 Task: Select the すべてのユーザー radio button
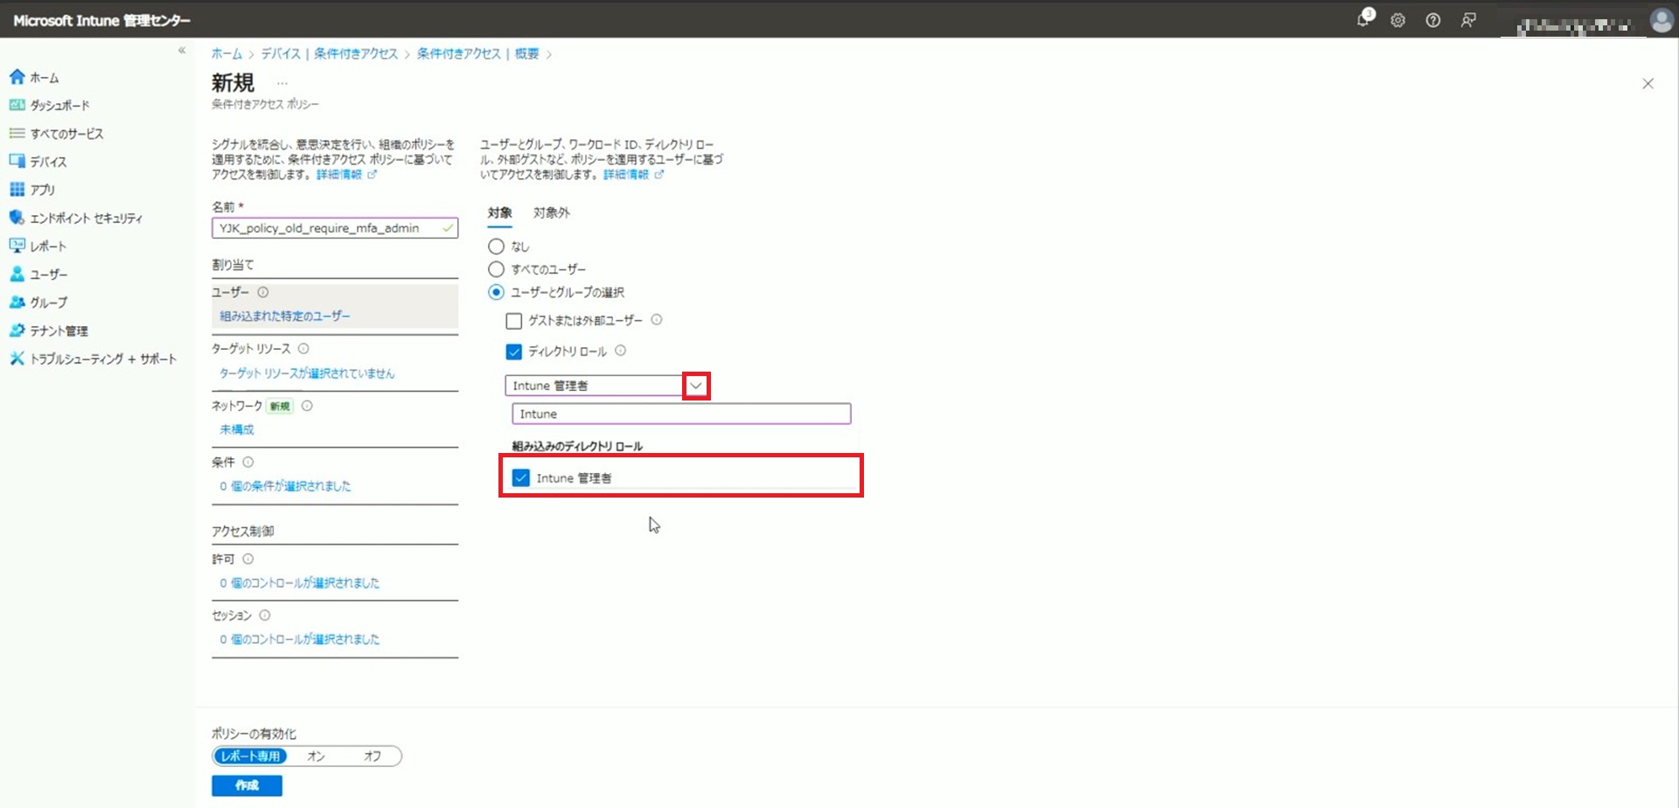pyautogui.click(x=496, y=269)
